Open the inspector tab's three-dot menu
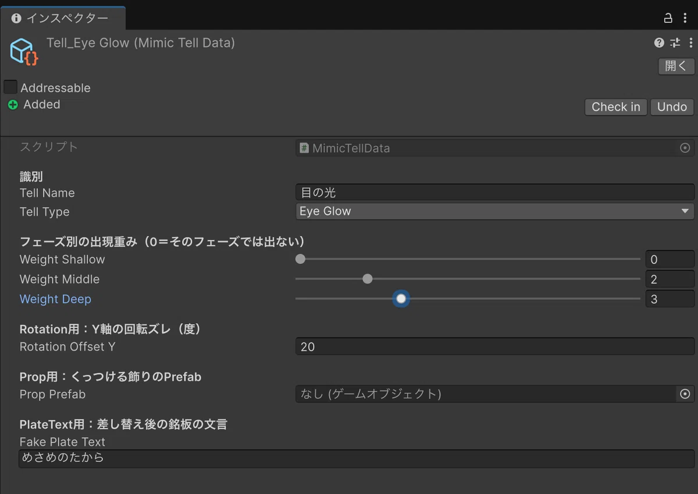 (685, 18)
